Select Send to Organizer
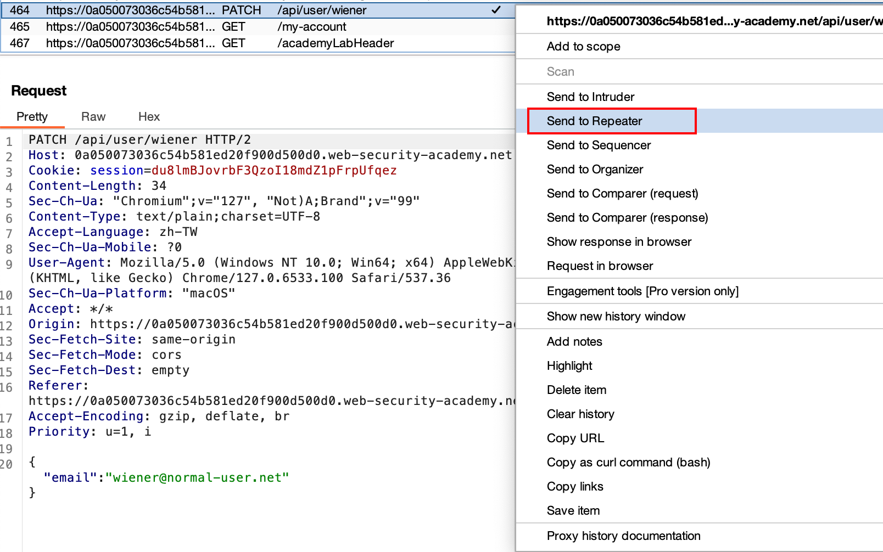This screenshot has width=883, height=552. tap(700, 169)
